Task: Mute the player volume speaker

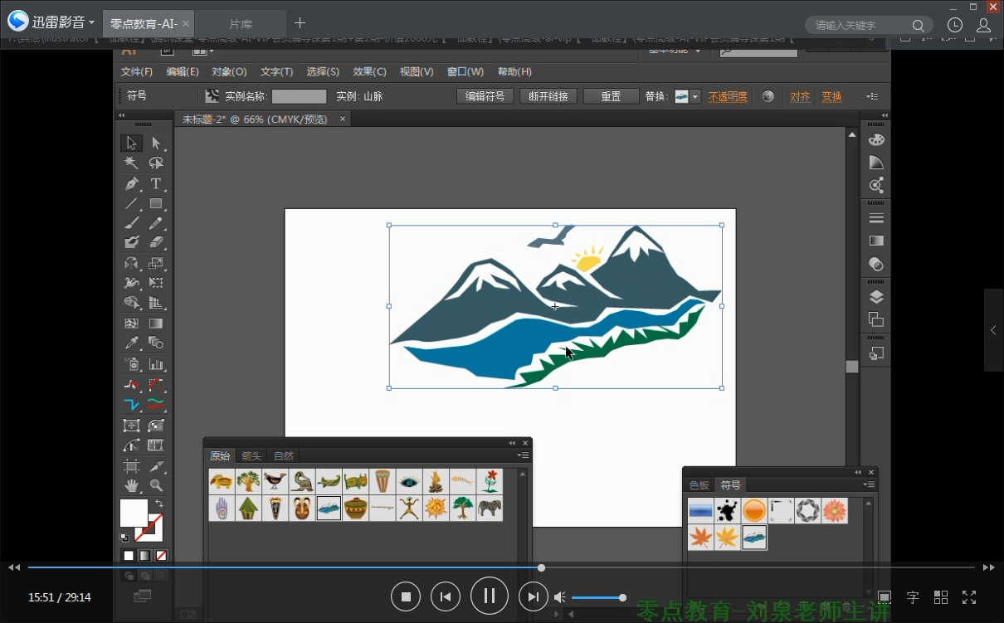Action: (560, 597)
